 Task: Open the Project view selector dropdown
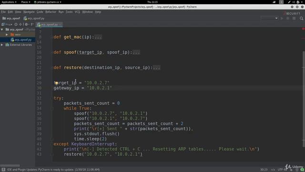7,24
